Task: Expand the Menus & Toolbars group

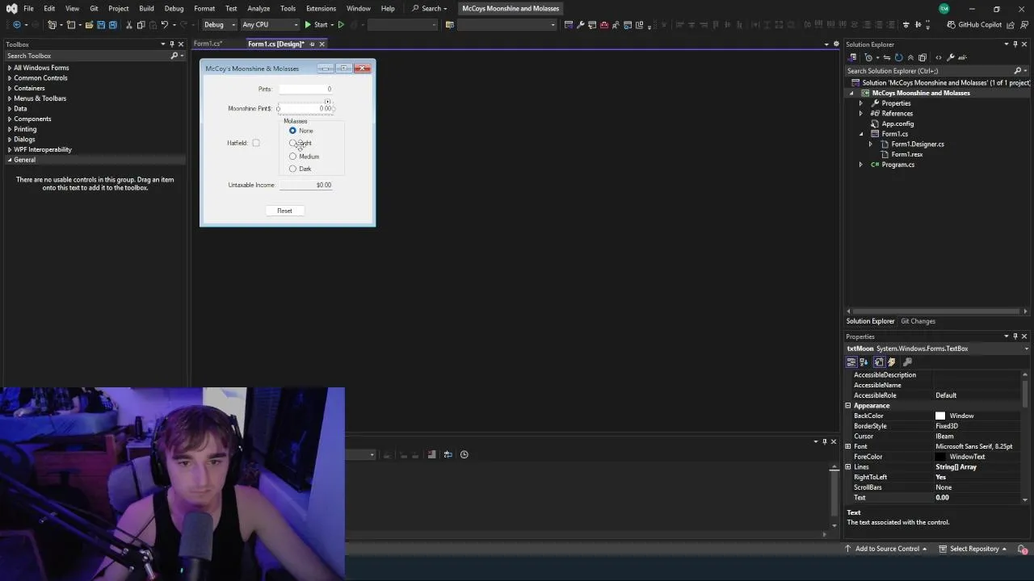Action: pos(10,98)
